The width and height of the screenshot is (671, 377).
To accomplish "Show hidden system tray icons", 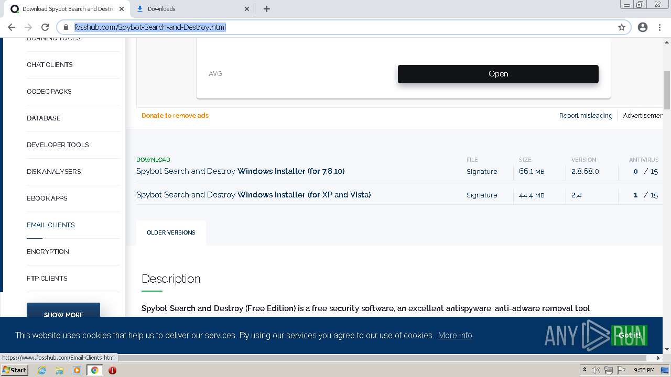I will pyautogui.click(x=585, y=370).
